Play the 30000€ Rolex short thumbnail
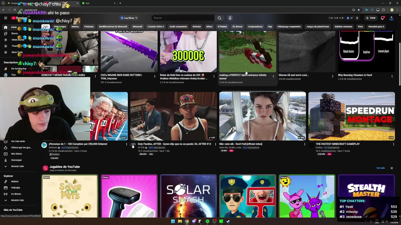Image resolution: width=401 pixels, height=225 pixels. point(188,52)
